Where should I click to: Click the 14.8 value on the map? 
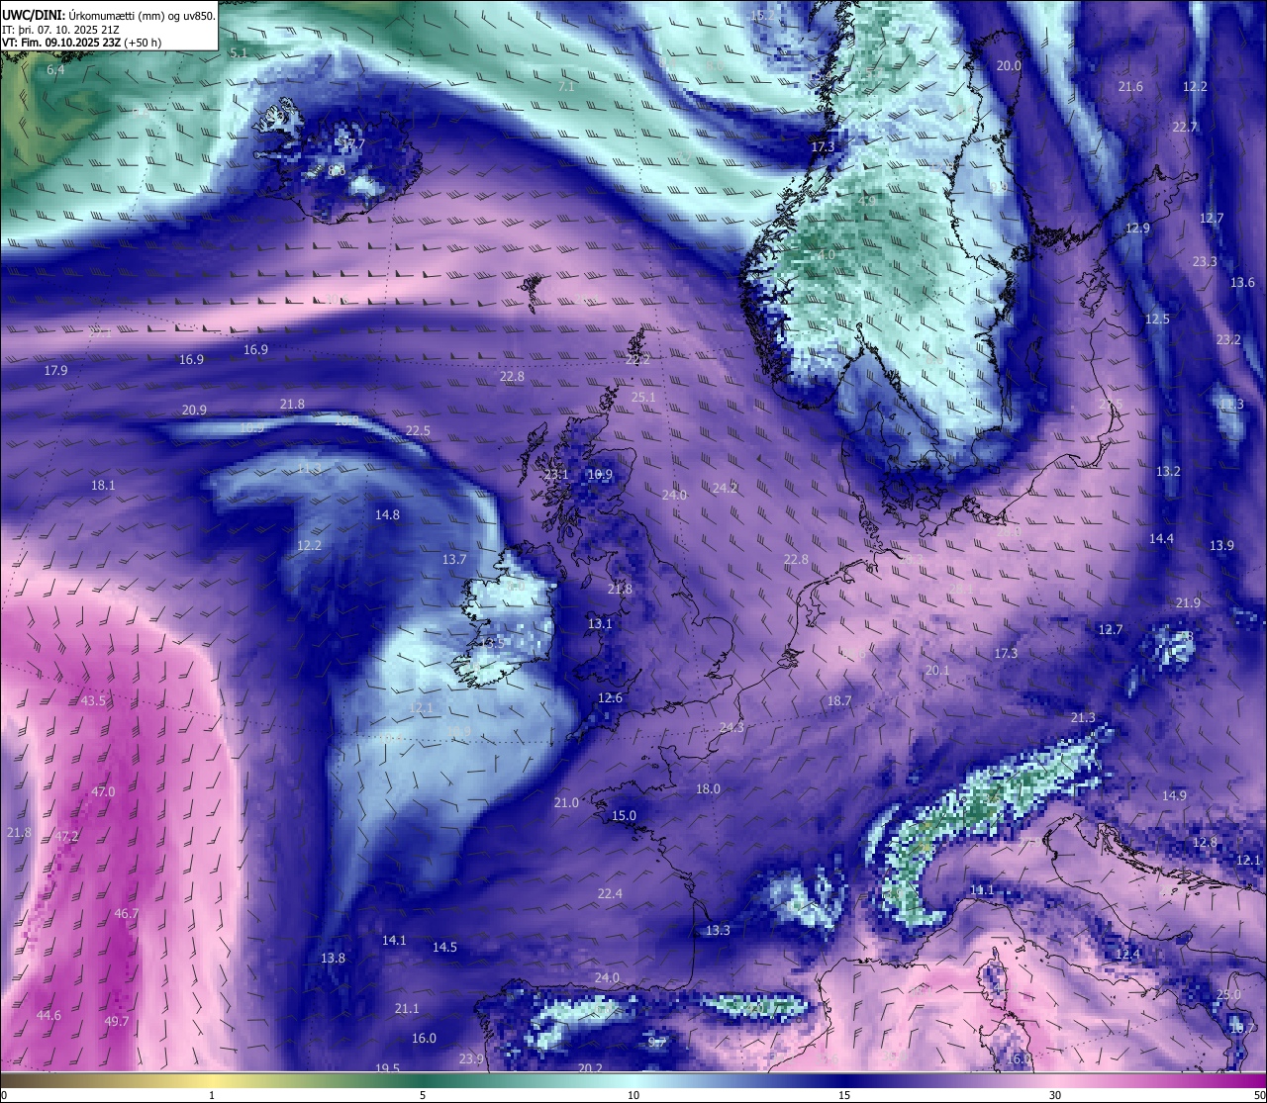tap(387, 515)
